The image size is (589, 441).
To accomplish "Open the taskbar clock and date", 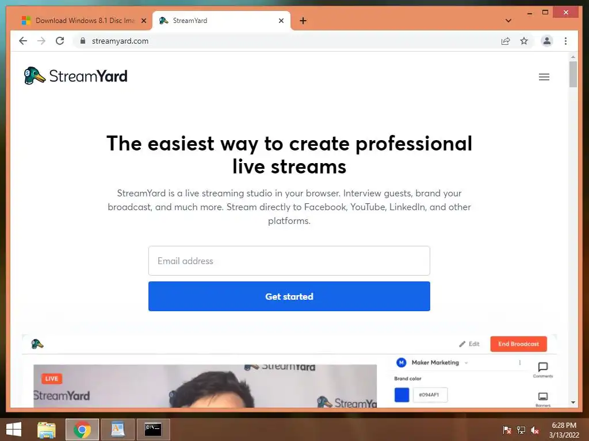I will click(x=564, y=430).
